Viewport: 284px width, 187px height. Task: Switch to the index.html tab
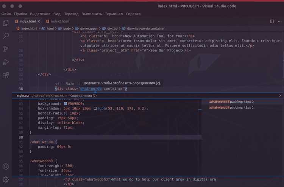tap(28, 21)
